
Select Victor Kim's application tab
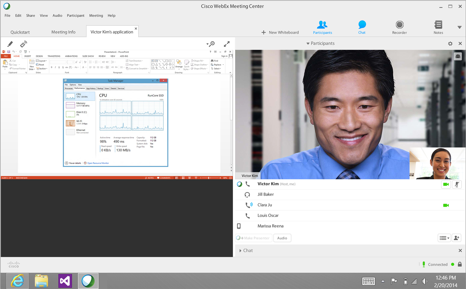click(x=112, y=32)
